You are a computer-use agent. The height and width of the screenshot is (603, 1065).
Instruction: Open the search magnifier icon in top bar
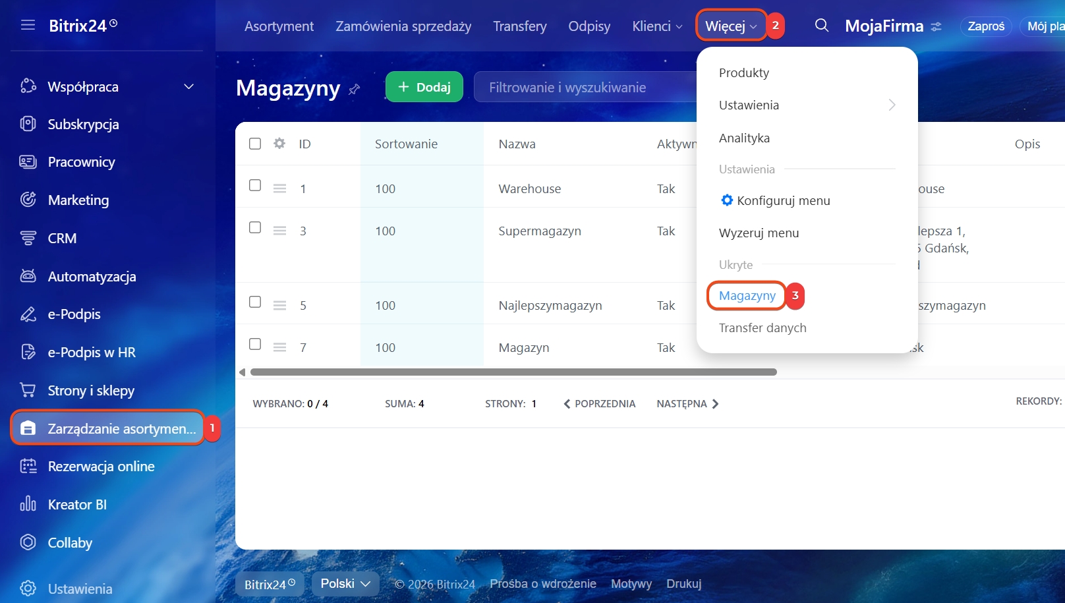821,26
